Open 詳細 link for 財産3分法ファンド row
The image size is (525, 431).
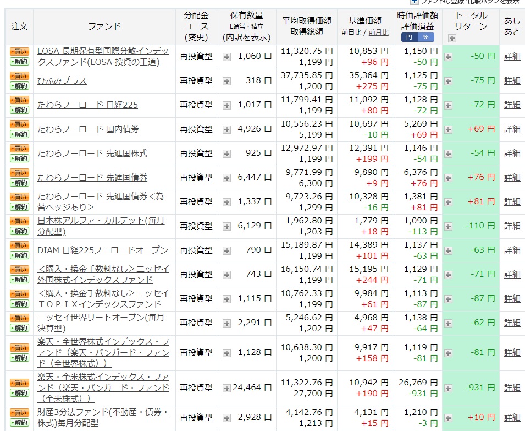pyautogui.click(x=512, y=418)
